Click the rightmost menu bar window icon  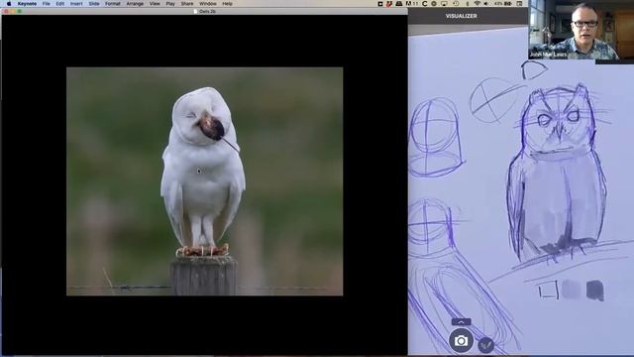click(x=519, y=4)
